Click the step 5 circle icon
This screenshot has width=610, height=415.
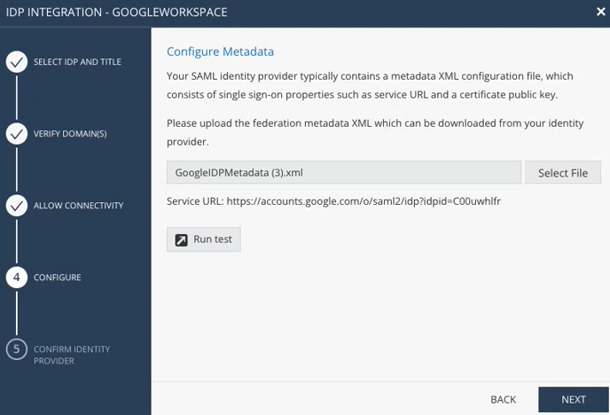(16, 349)
